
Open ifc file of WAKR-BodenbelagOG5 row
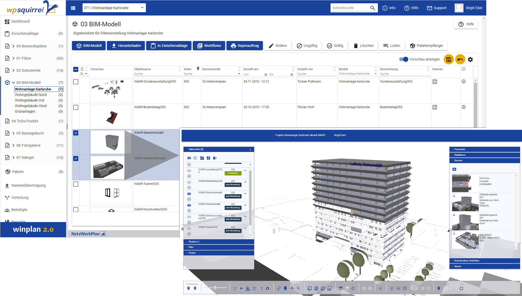point(435,107)
